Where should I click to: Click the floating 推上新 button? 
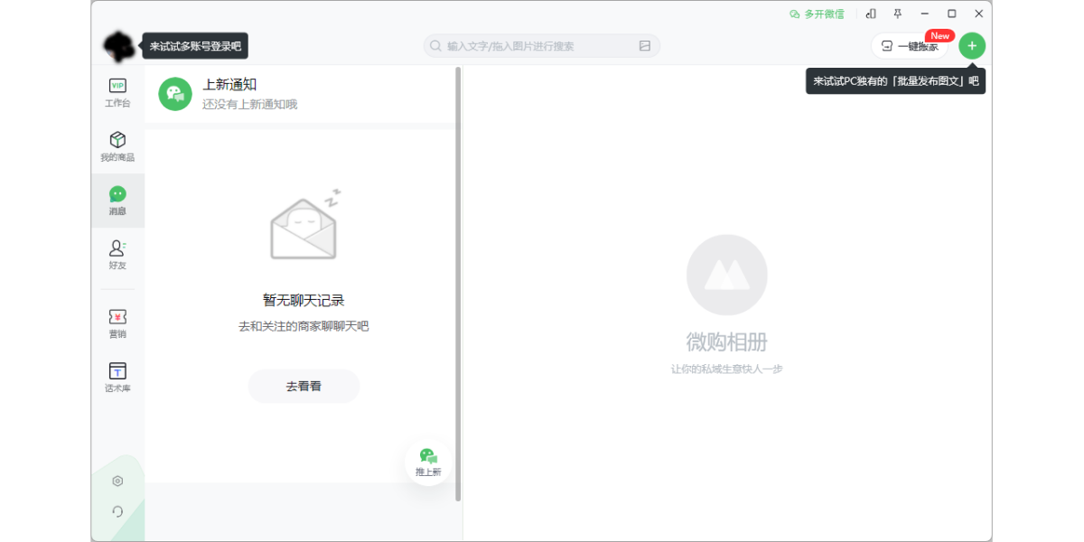(x=428, y=463)
